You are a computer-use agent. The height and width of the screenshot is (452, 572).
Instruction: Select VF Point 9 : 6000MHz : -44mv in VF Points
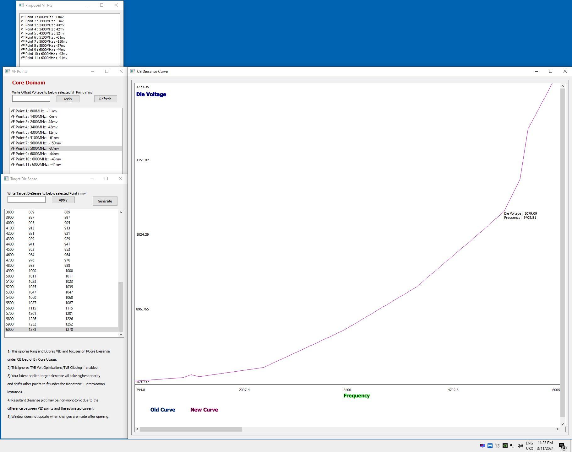coord(66,154)
